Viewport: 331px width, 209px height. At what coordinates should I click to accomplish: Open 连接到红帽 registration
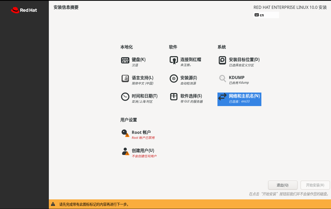tap(191, 60)
